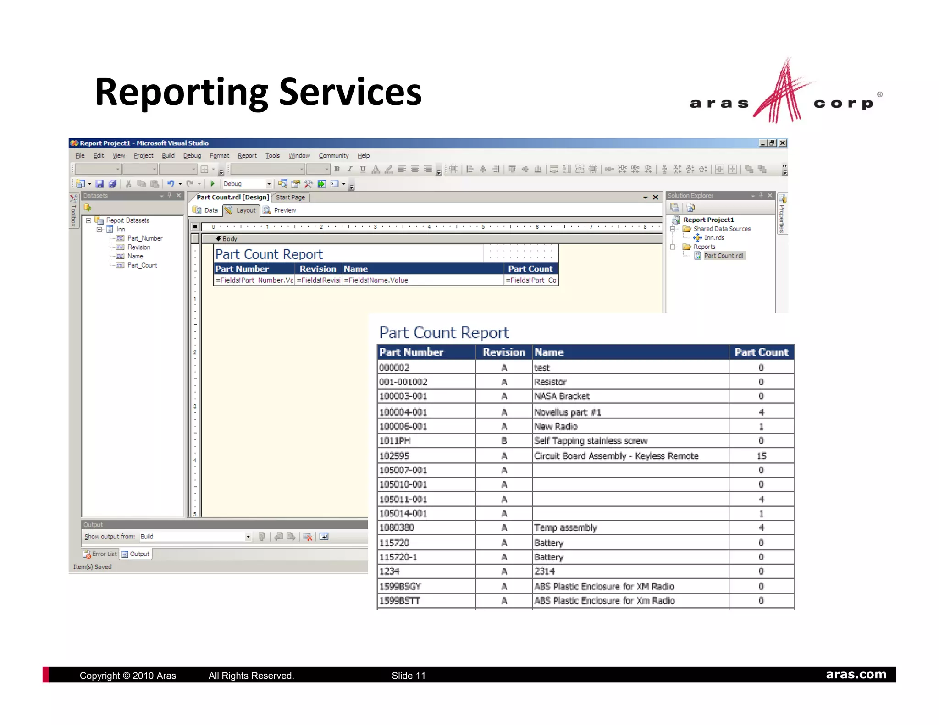Open the Debug configuration dropdown
939x725 pixels.
coord(269,184)
